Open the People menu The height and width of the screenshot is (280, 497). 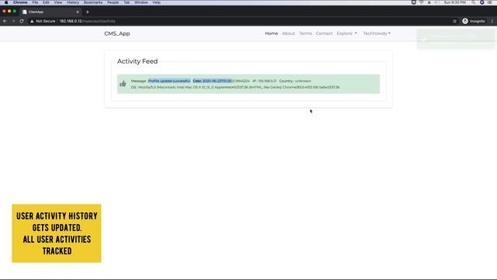coord(113,2)
